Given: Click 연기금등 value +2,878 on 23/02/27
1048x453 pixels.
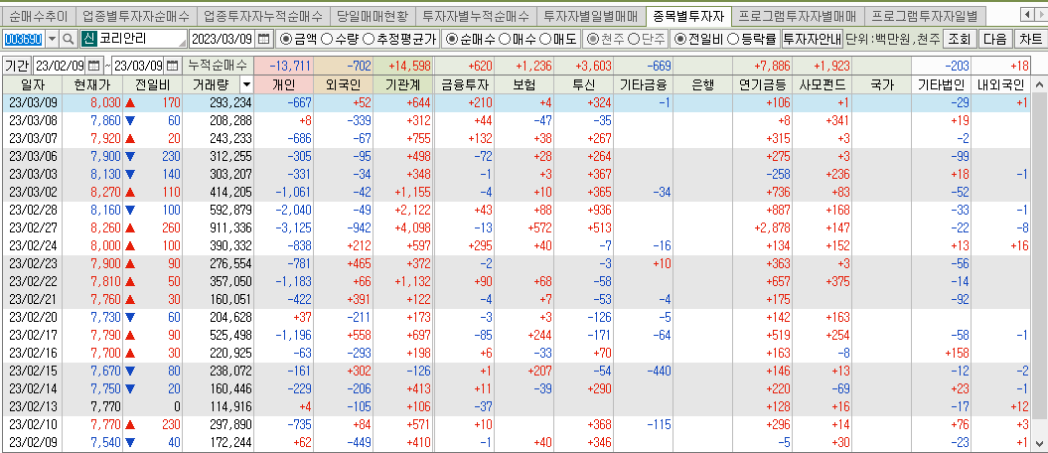Looking at the screenshot, I should [x=772, y=226].
